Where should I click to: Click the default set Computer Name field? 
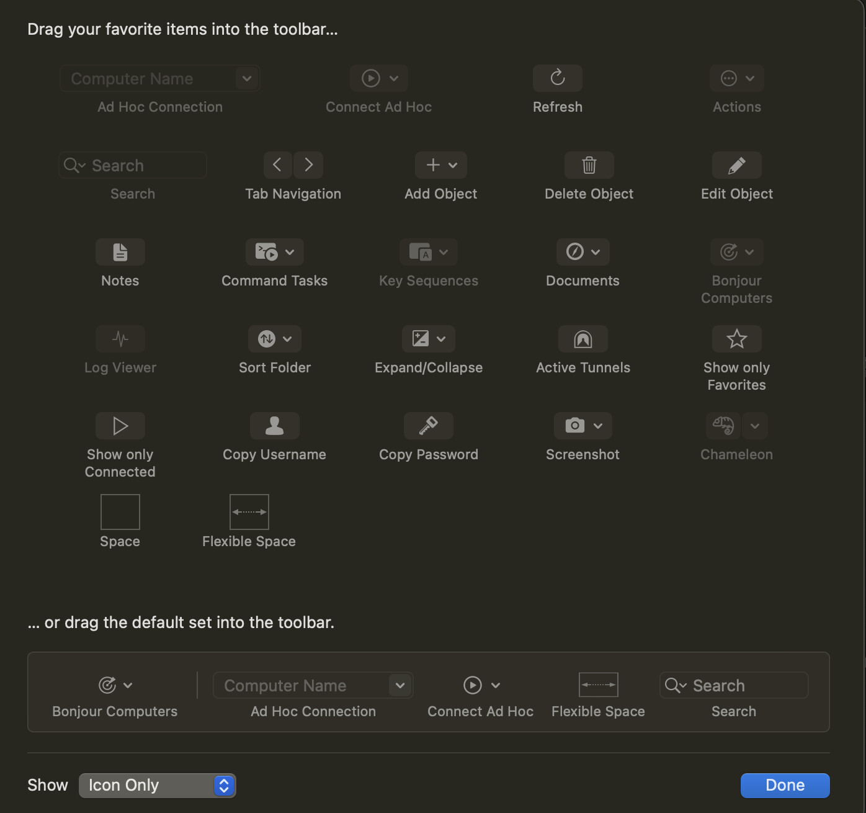(x=301, y=686)
